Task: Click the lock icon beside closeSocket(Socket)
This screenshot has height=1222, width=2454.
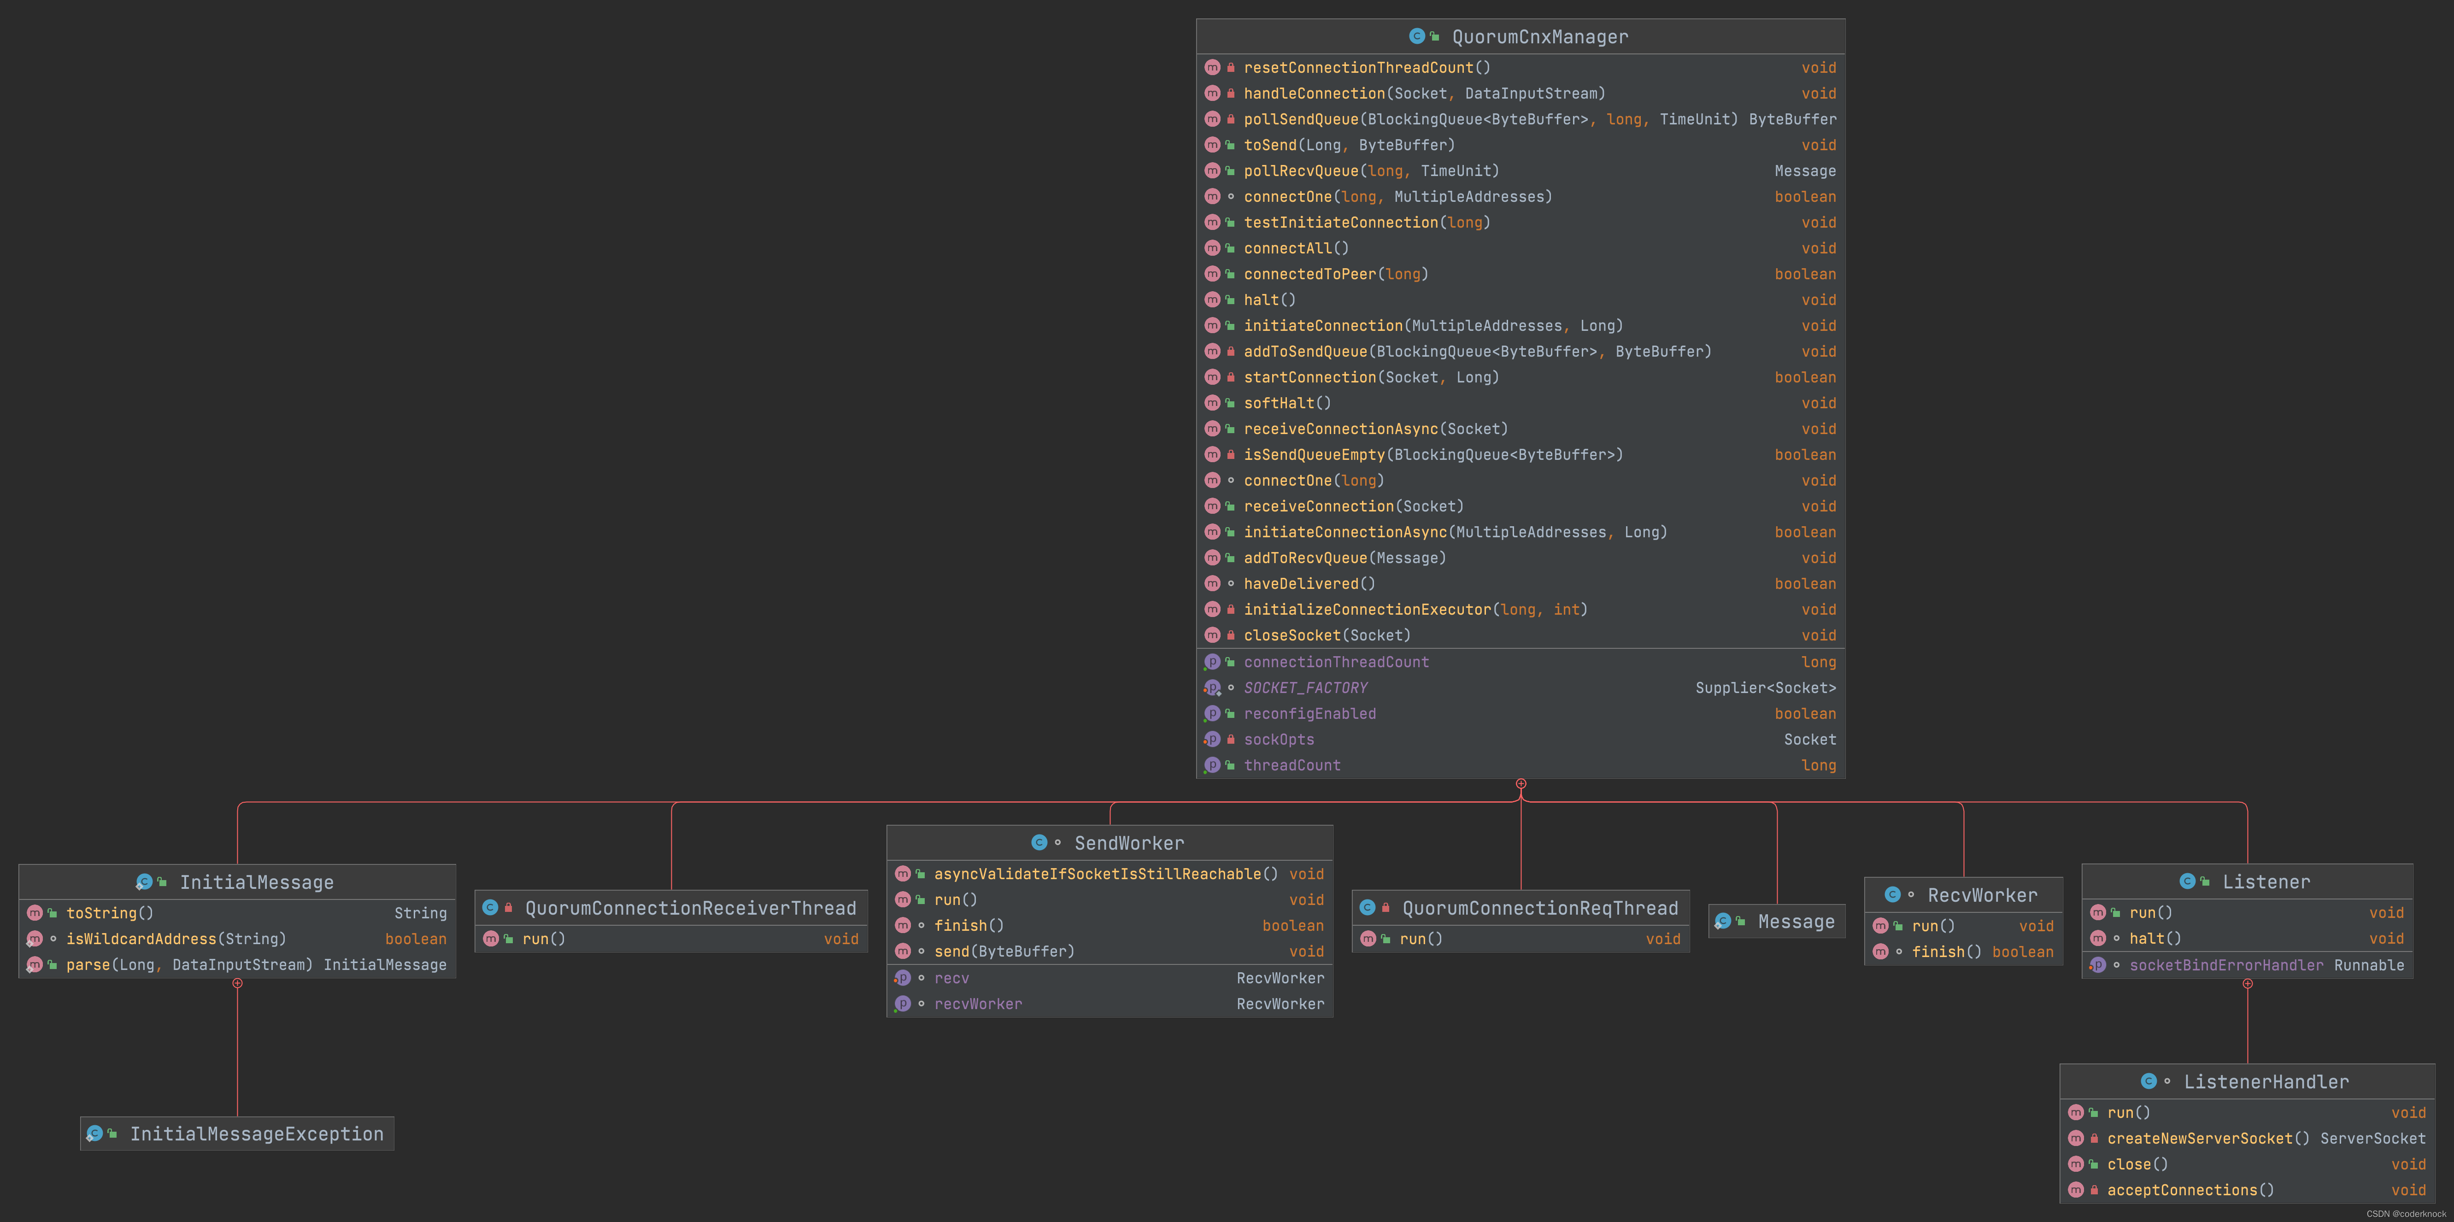Action: pos(1231,635)
